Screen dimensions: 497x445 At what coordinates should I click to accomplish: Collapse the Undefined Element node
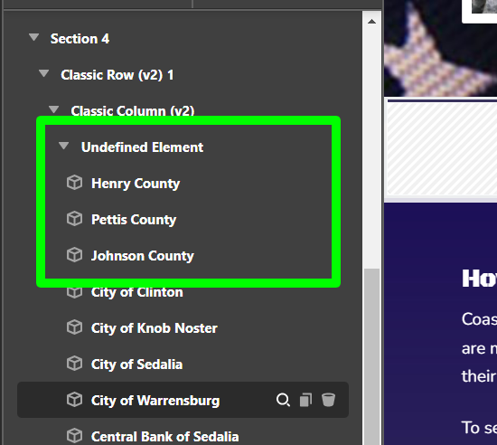[64, 146]
